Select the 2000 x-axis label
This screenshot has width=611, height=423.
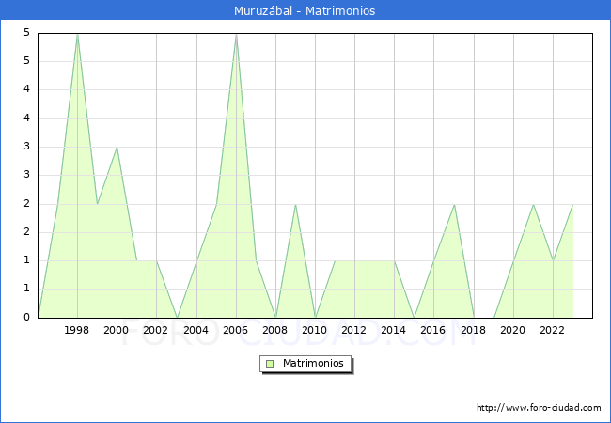(x=117, y=330)
